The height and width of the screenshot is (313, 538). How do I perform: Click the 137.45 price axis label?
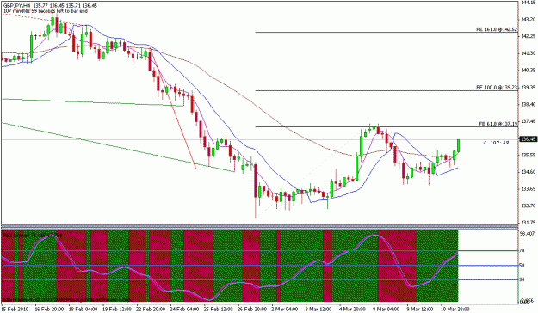click(x=529, y=121)
